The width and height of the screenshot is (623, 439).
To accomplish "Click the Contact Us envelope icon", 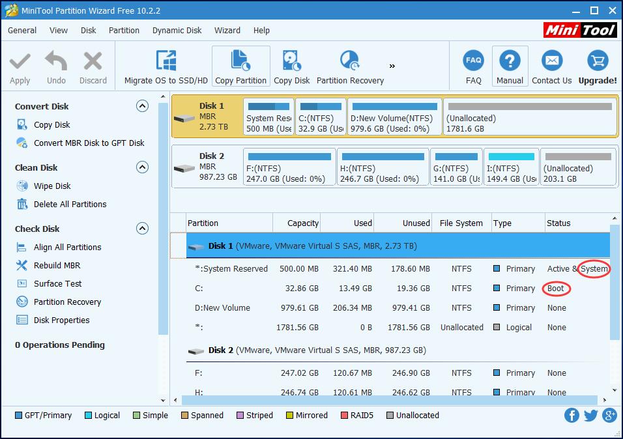I will tap(552, 61).
